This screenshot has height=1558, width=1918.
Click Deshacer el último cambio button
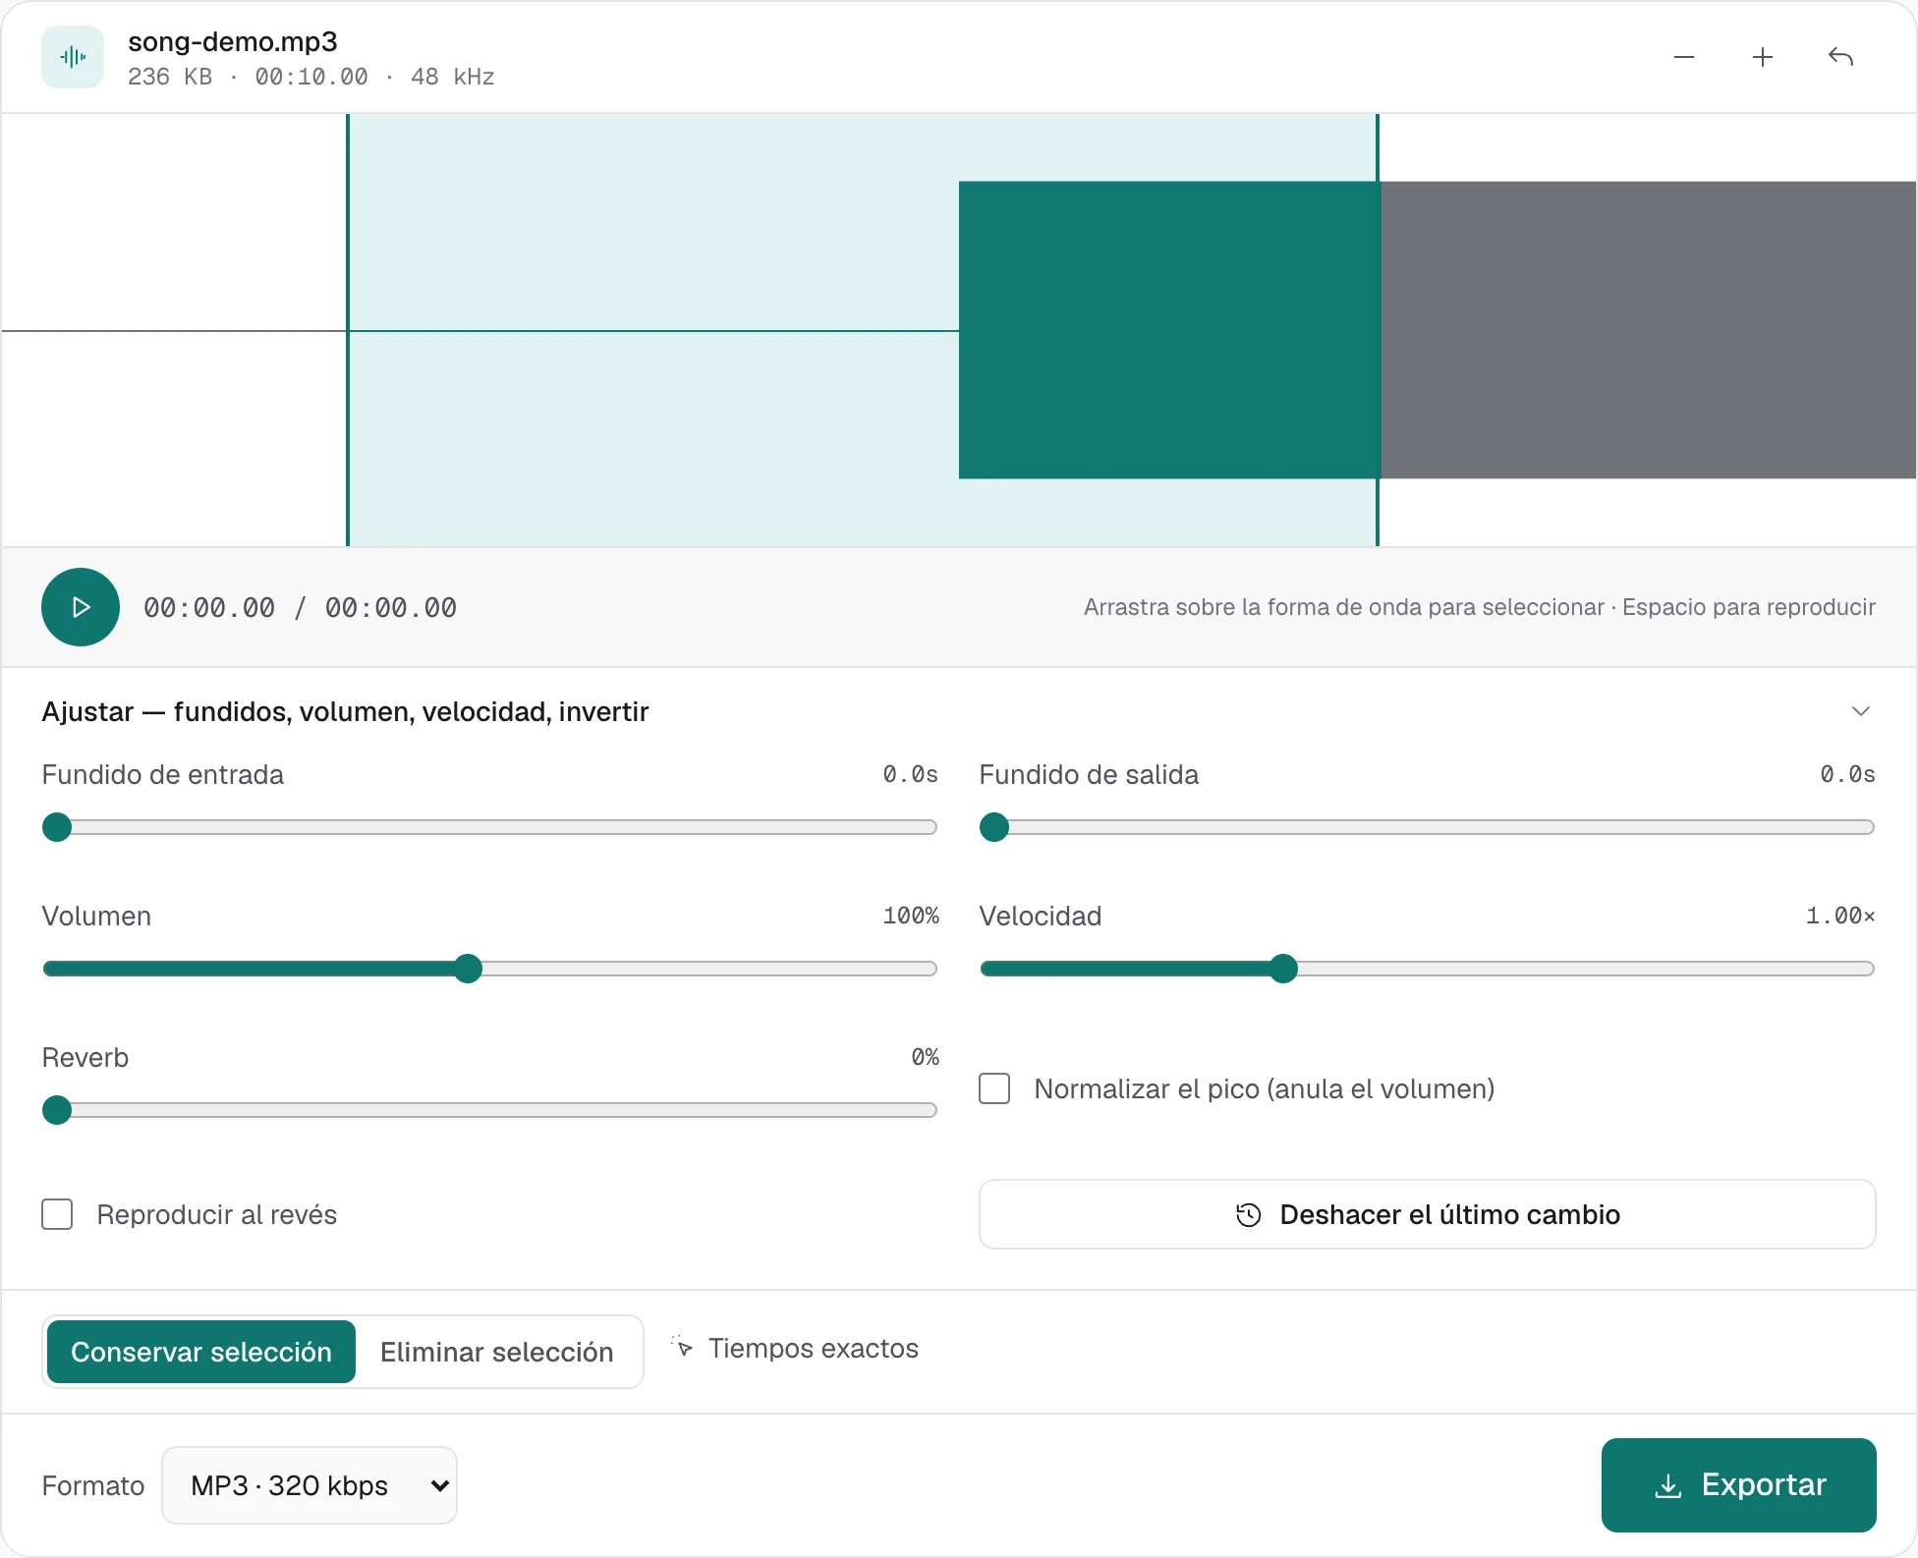coord(1427,1214)
